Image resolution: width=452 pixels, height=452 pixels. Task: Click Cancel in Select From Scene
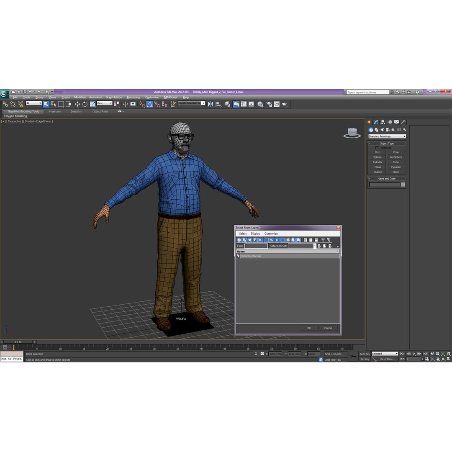[328, 328]
